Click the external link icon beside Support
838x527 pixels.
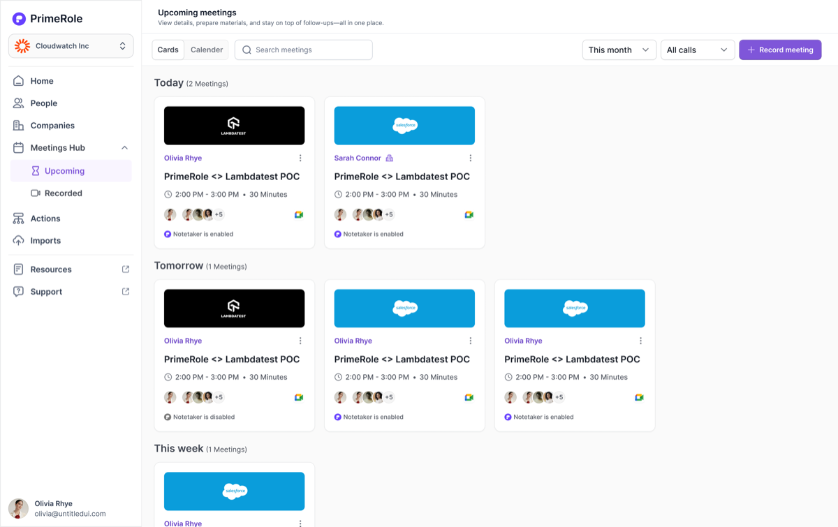(x=126, y=292)
